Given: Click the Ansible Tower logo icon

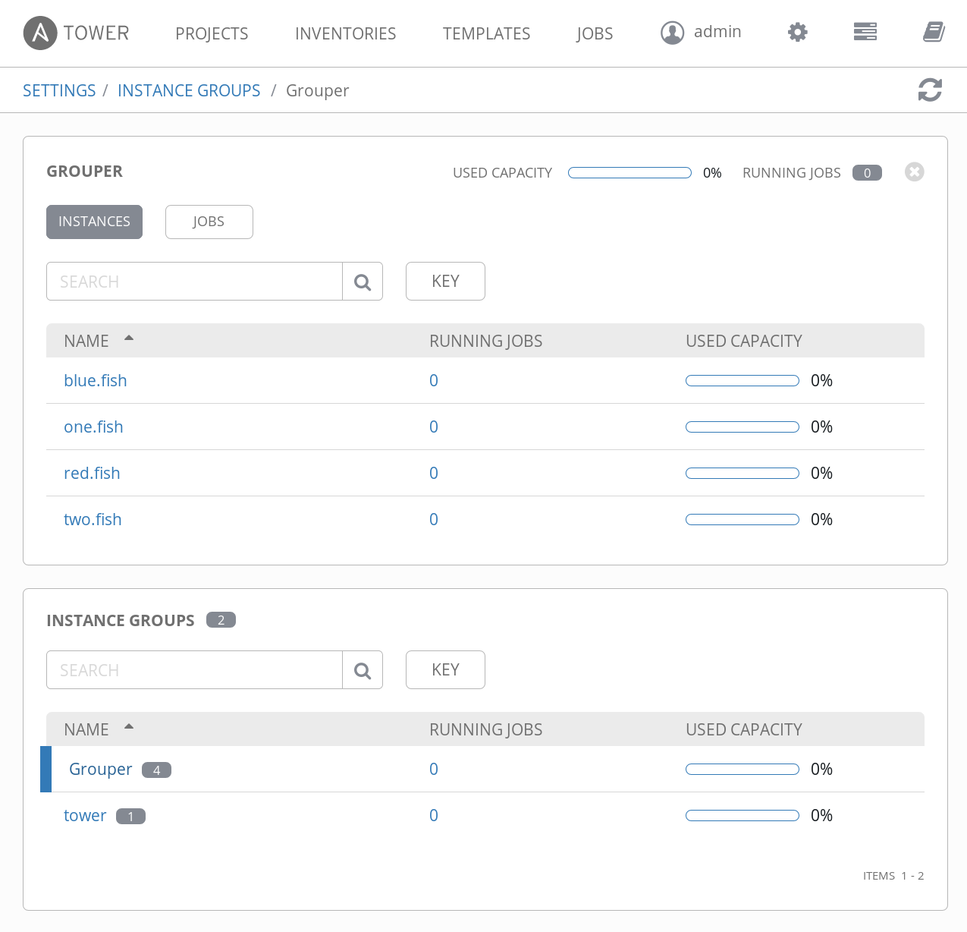Looking at the screenshot, I should coord(40,33).
